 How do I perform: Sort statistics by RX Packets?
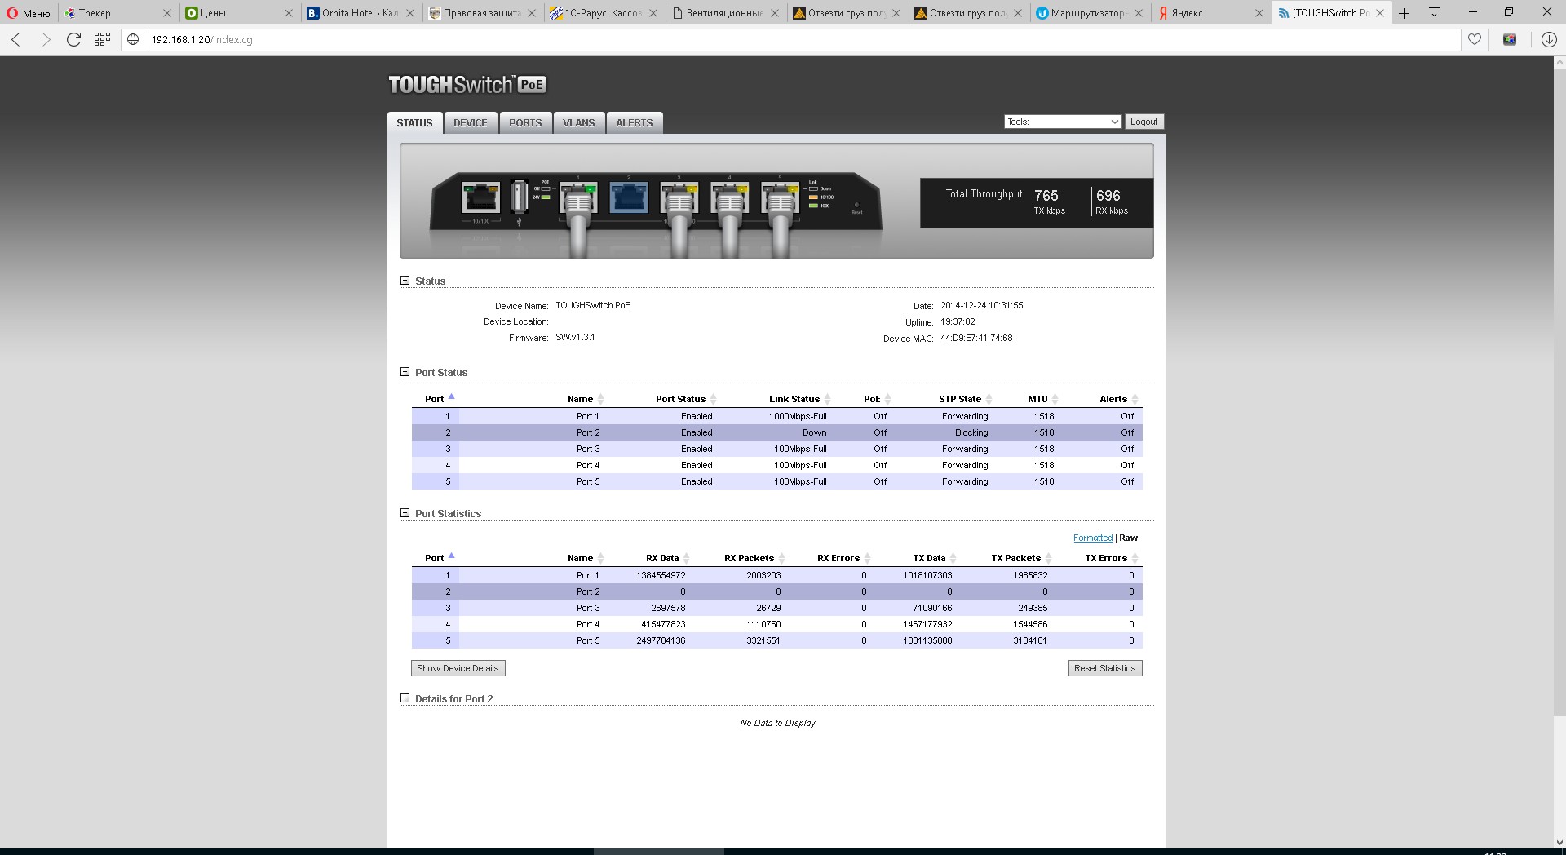(754, 558)
